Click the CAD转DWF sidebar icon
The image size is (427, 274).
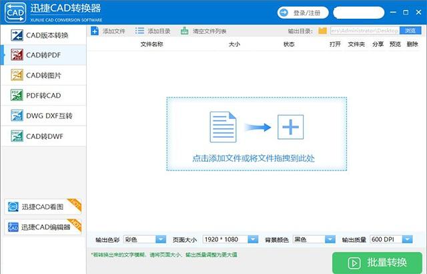tap(17, 136)
